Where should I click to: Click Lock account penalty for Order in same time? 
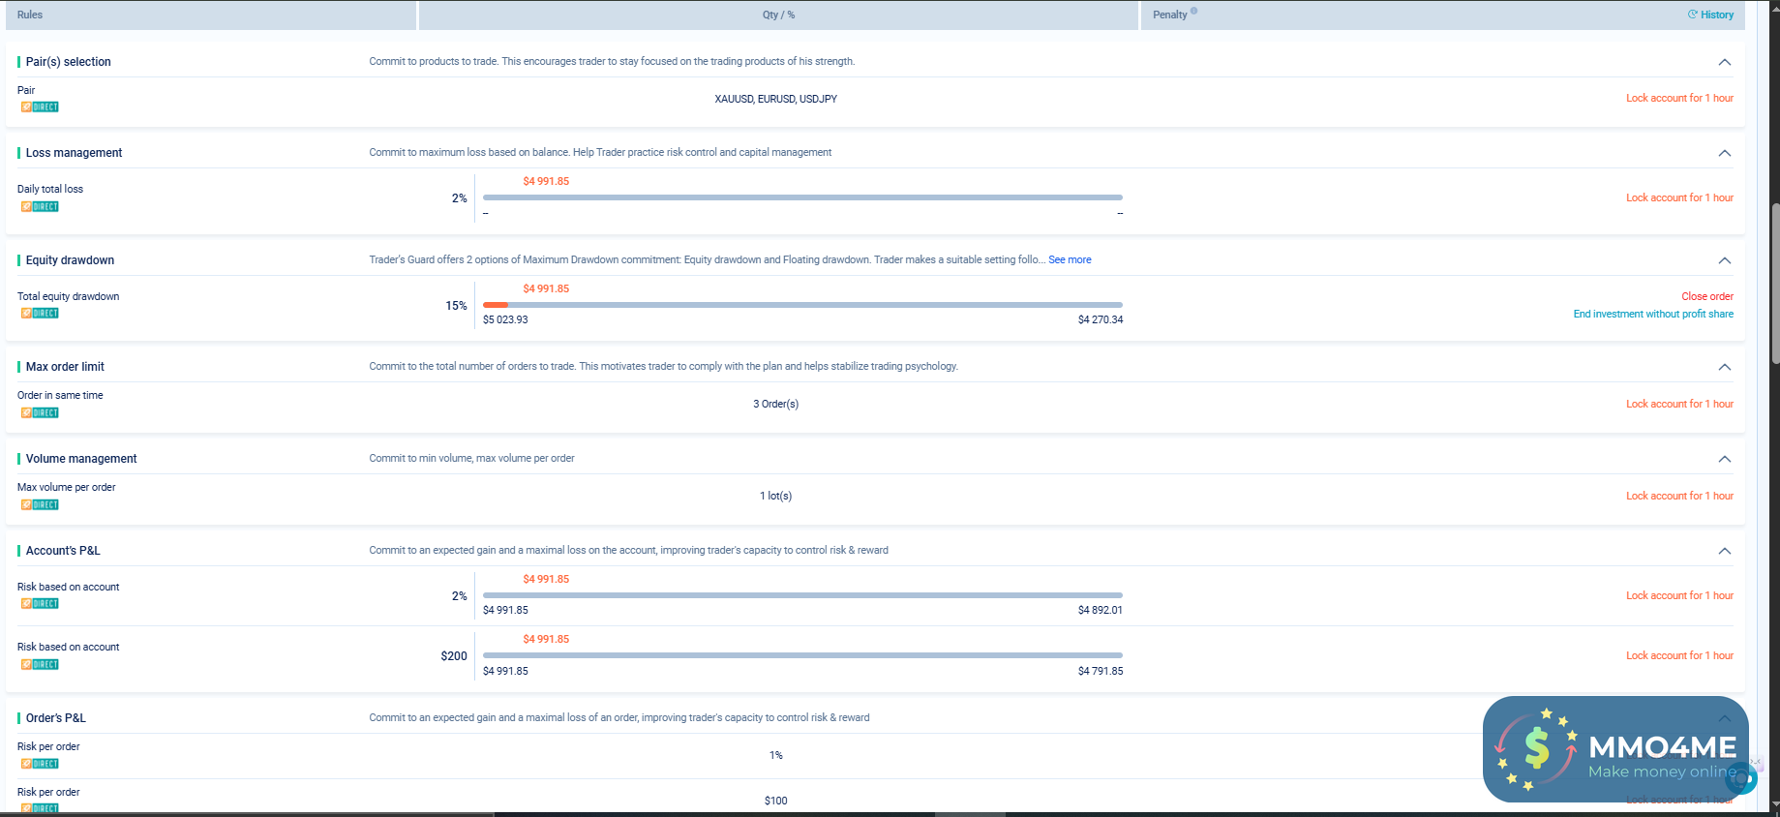click(1679, 404)
